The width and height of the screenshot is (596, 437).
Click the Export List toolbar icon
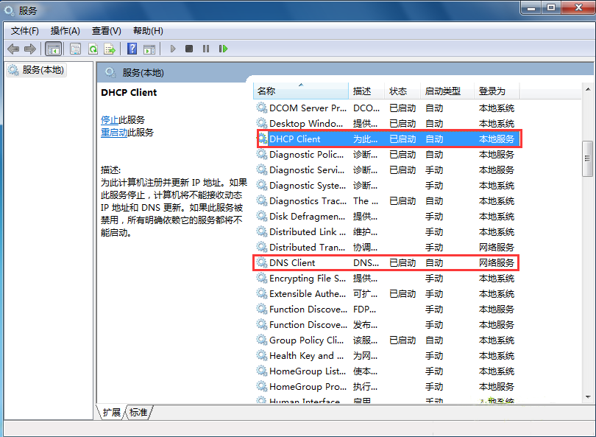110,49
